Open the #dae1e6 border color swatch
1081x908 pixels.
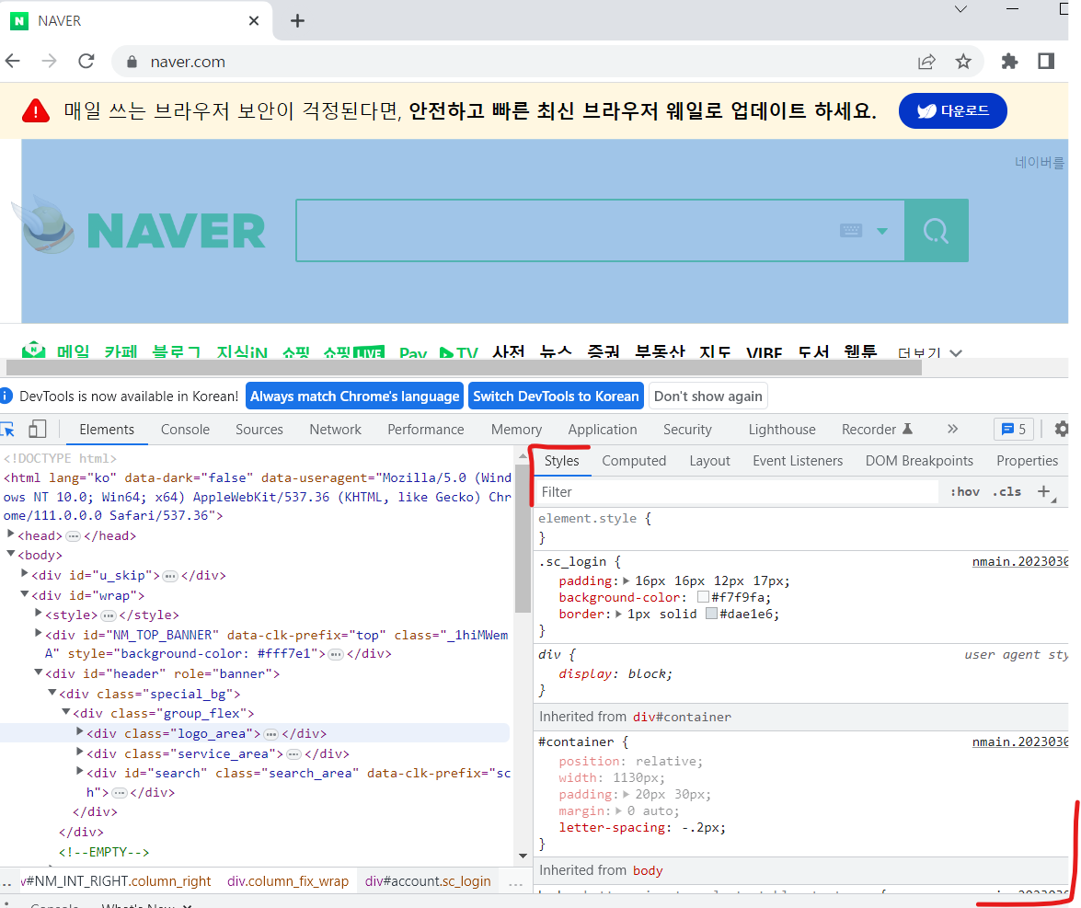[711, 614]
